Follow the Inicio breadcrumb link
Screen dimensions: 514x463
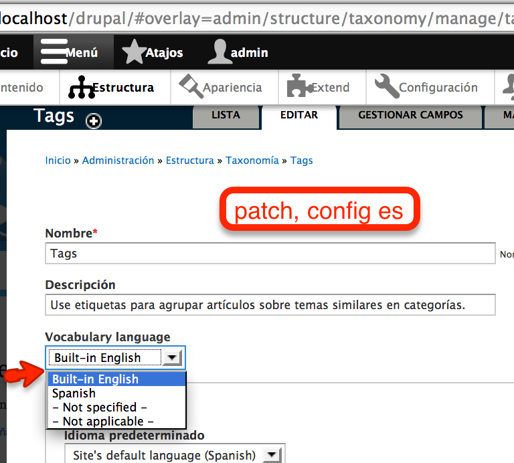click(58, 160)
